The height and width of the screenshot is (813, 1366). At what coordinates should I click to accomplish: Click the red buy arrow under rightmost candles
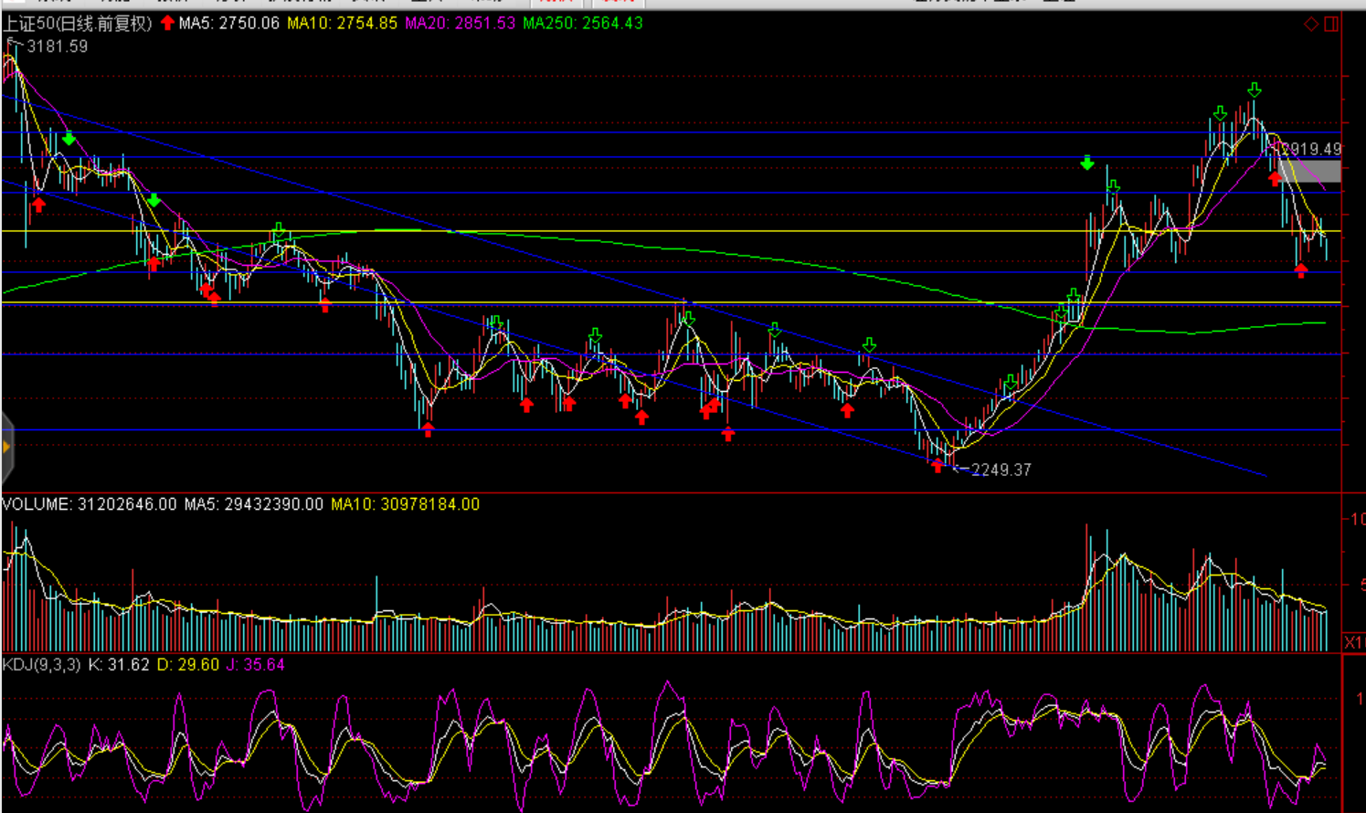pos(1300,269)
